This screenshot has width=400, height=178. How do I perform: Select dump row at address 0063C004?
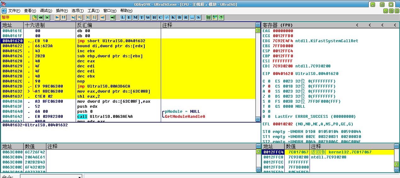[x=128, y=157]
